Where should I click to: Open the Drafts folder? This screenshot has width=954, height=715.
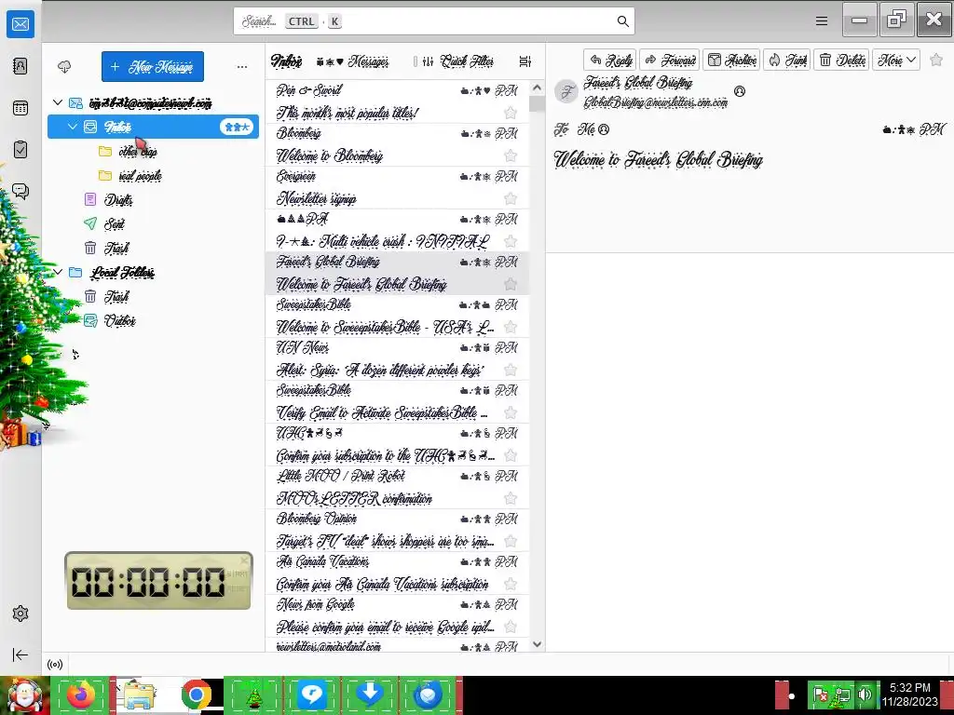(x=117, y=199)
